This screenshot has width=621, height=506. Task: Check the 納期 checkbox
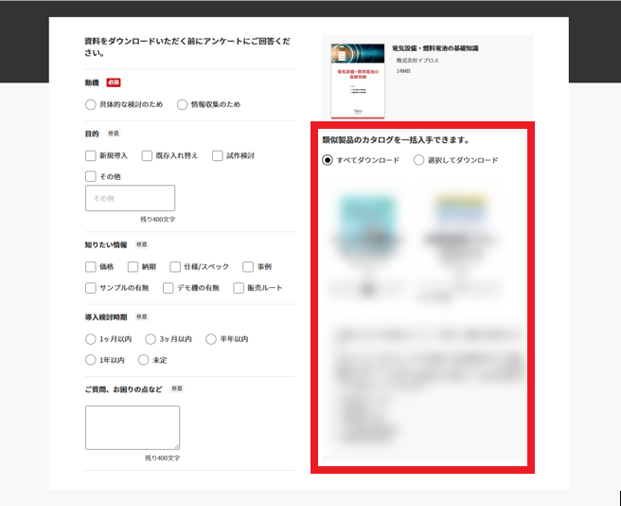pos(133,267)
